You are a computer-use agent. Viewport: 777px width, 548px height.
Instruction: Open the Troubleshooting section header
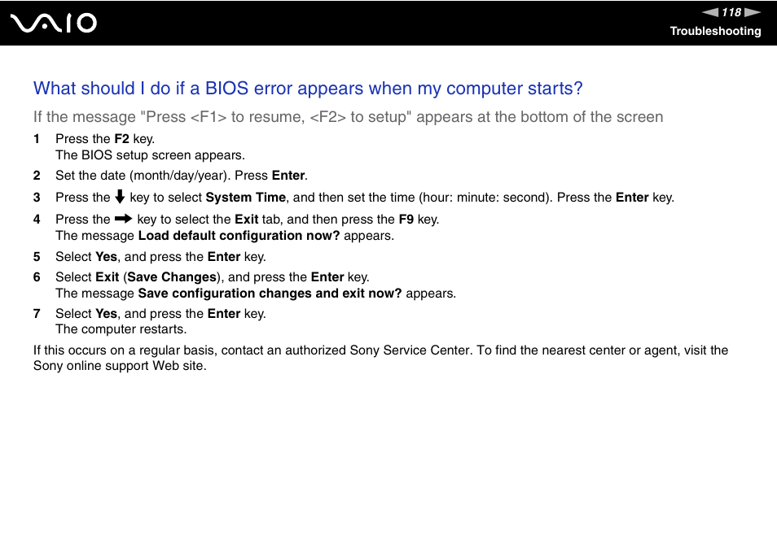point(715,31)
